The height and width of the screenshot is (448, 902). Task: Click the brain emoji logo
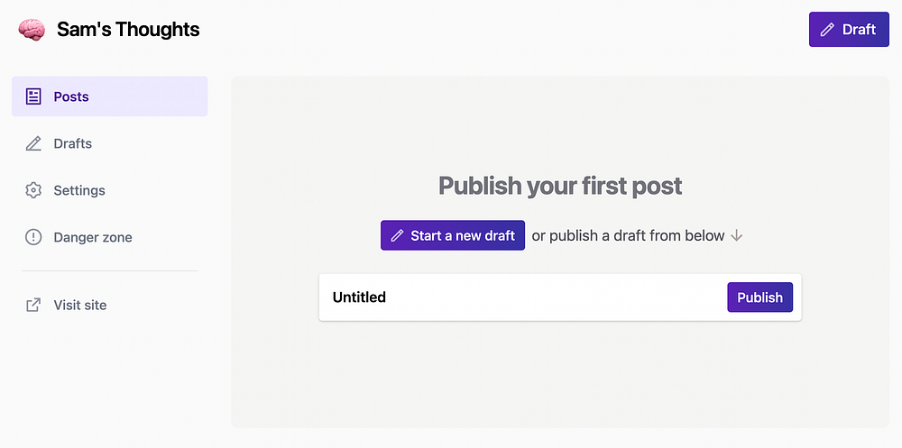pos(32,30)
